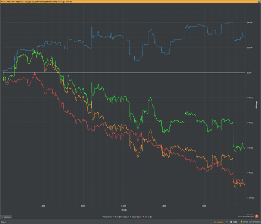Click the player avatar icon in the status bar
The image size is (261, 224).
coord(241,222)
